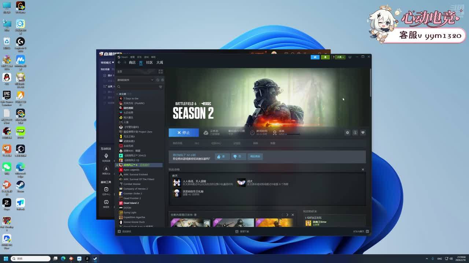Switch to the 商店 store tab
469x263 pixels.
click(132, 62)
